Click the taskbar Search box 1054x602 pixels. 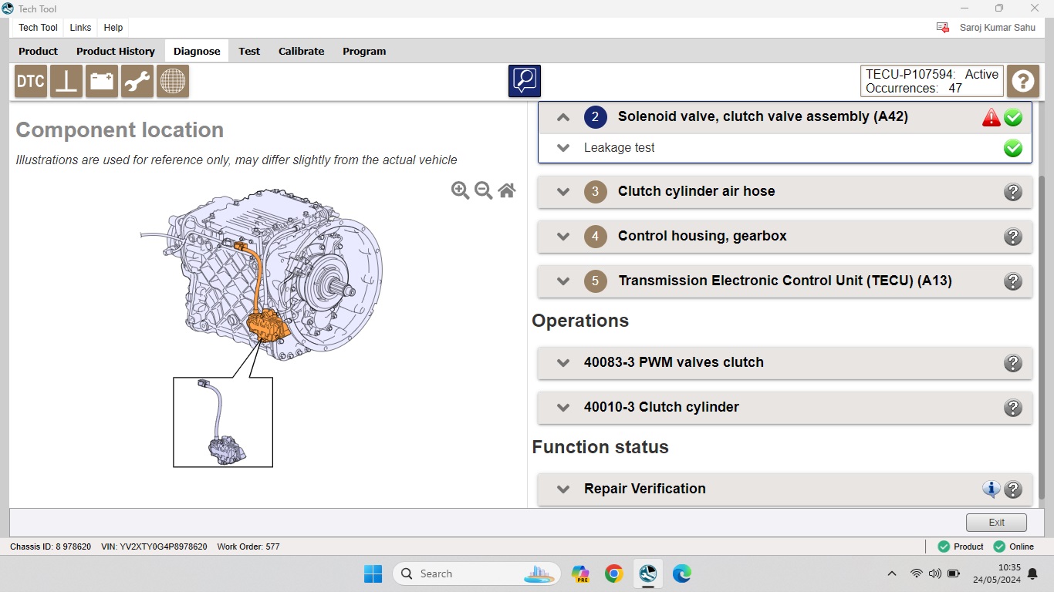coord(477,573)
